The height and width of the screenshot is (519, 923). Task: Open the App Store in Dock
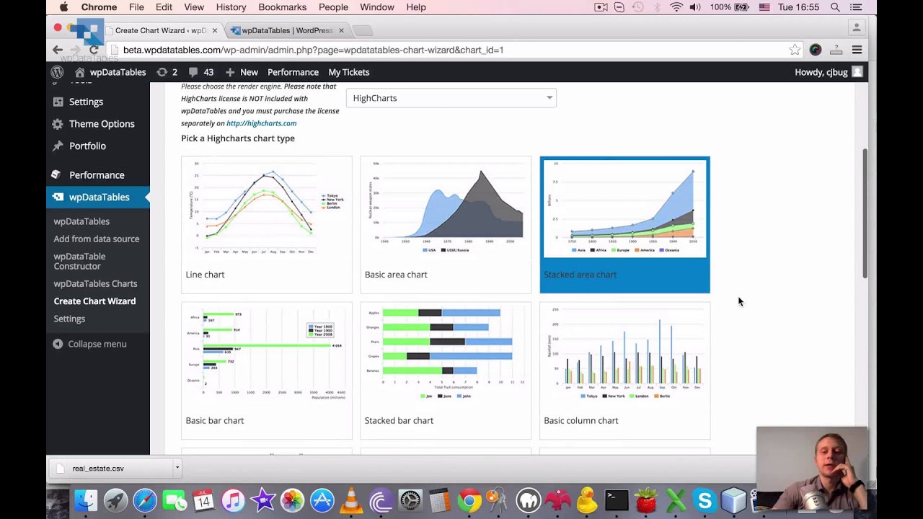pyautogui.click(x=322, y=500)
